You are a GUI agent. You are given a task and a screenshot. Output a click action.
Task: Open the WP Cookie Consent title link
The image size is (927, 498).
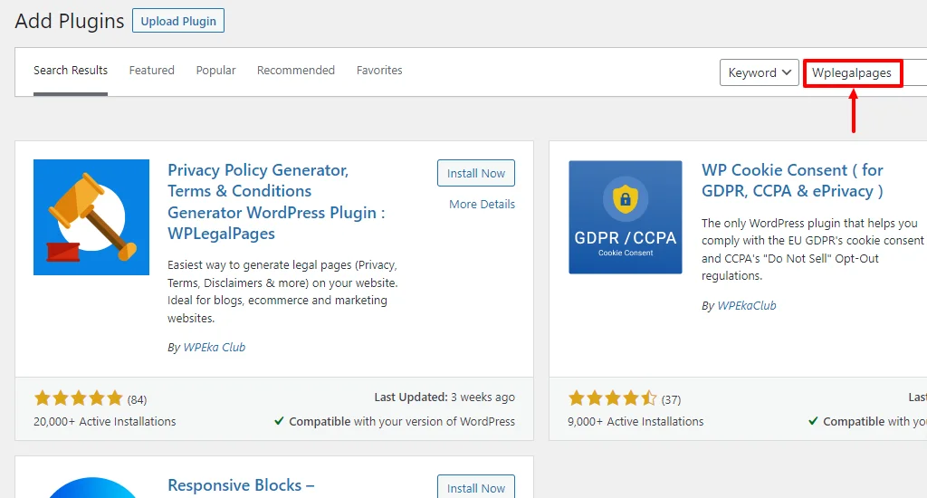(x=792, y=180)
